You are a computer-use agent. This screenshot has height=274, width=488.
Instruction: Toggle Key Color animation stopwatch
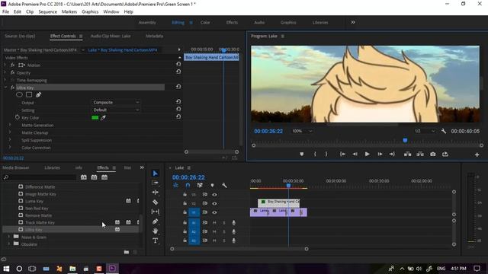pyautogui.click(x=17, y=117)
